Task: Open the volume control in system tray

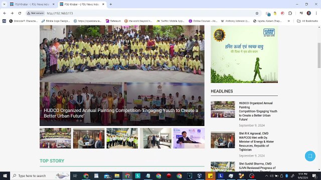Action: (x=271, y=175)
